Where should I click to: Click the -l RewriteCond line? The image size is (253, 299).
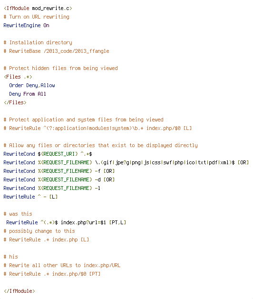point(52,188)
